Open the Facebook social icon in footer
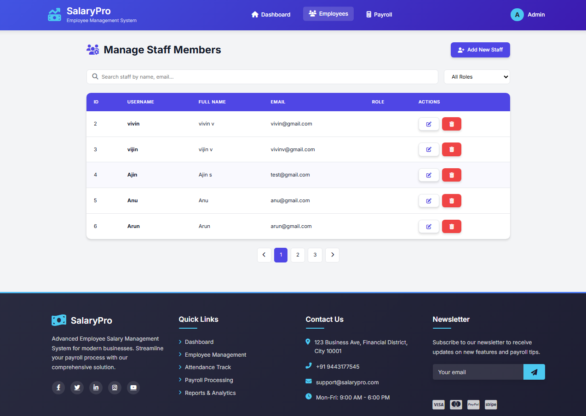Image resolution: width=586 pixels, height=416 pixels. point(58,388)
